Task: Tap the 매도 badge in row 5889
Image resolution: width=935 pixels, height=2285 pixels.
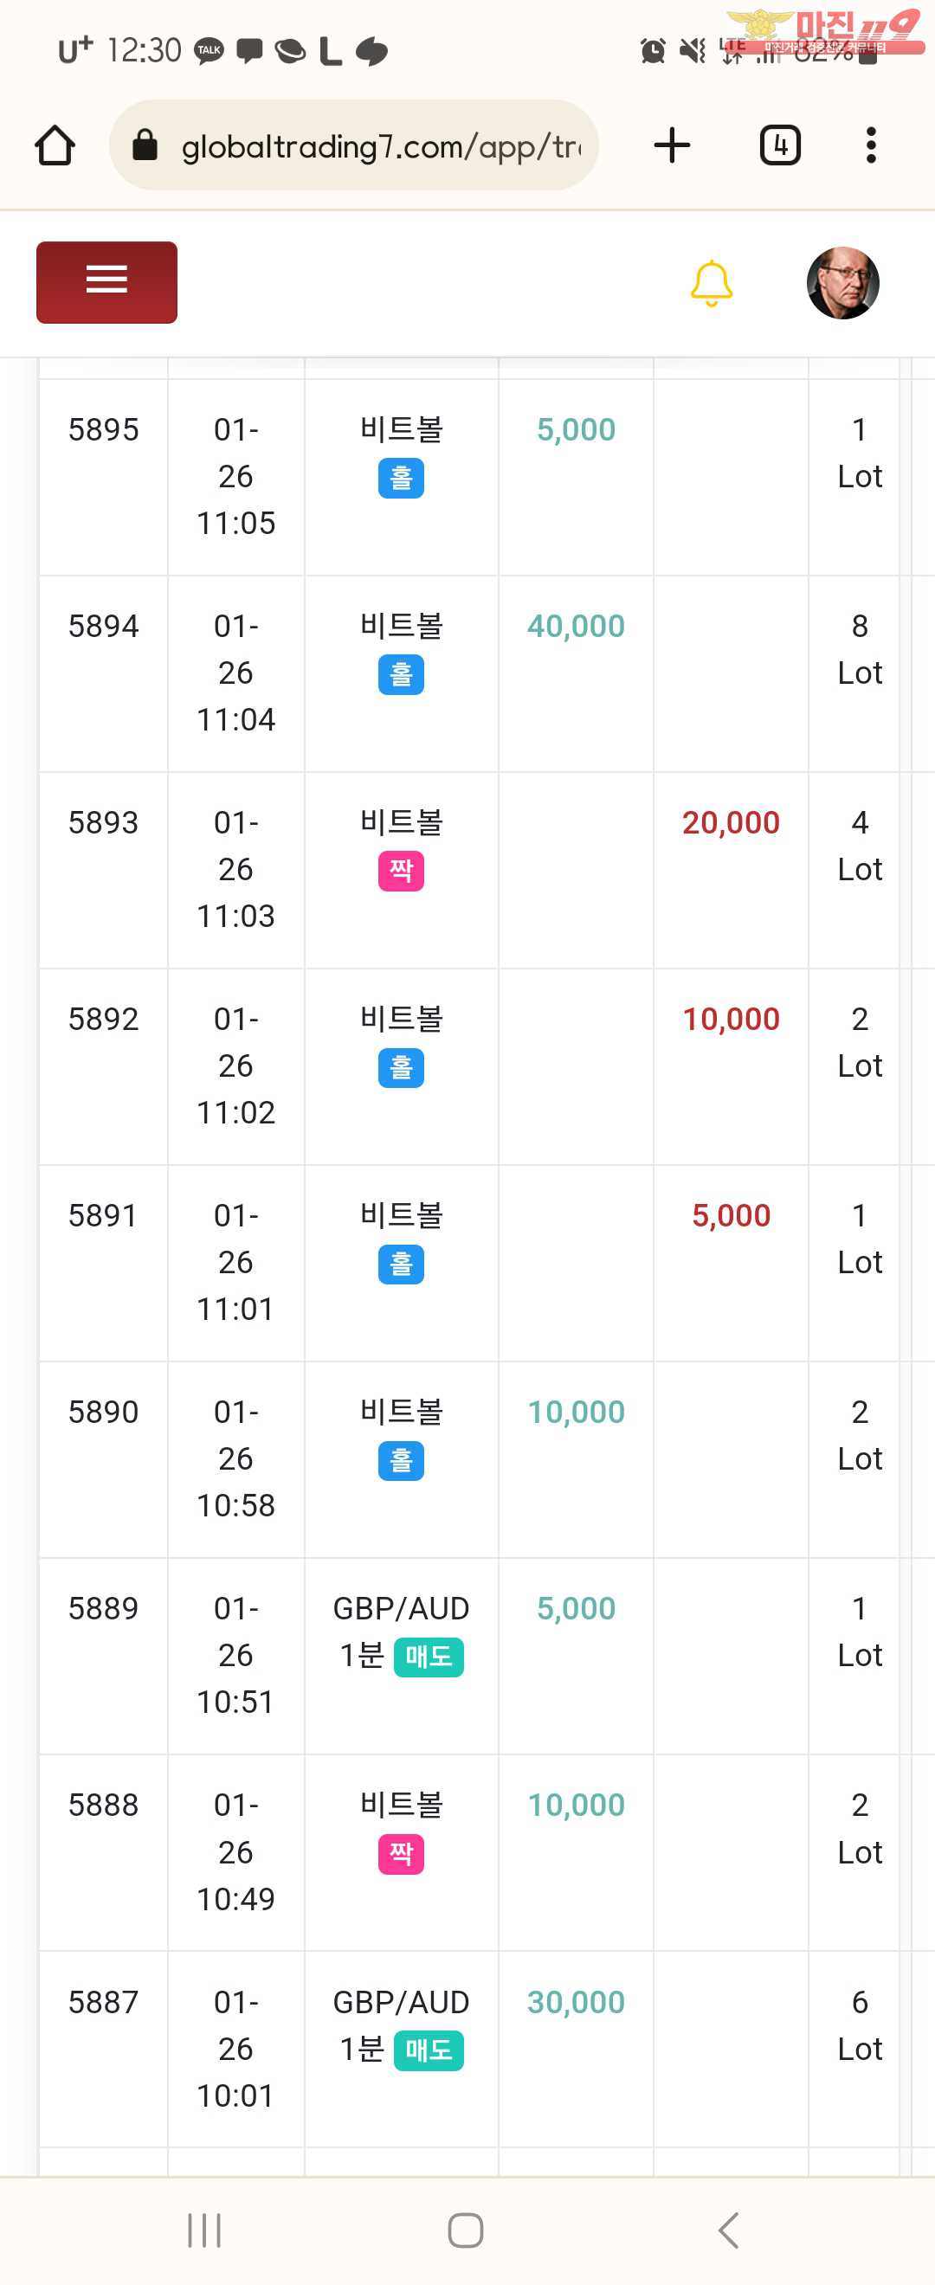Action: pyautogui.click(x=429, y=1657)
